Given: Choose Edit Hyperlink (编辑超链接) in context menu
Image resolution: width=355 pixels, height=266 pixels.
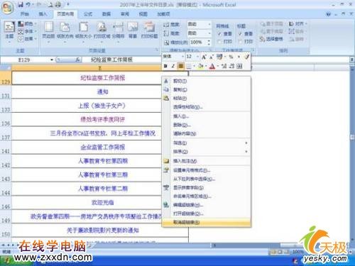Looking at the screenshot, I should [x=206, y=205].
